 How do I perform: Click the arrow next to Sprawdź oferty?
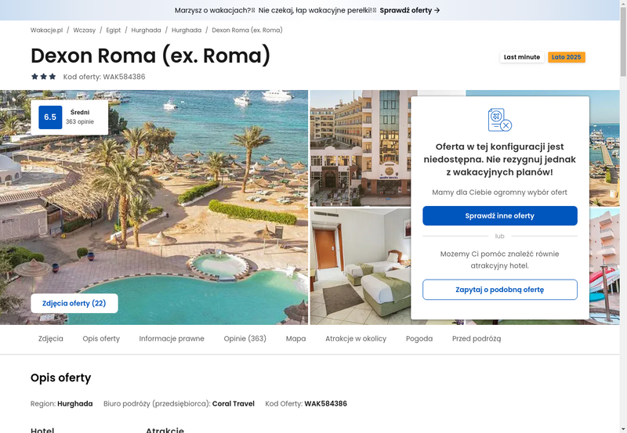[437, 10]
